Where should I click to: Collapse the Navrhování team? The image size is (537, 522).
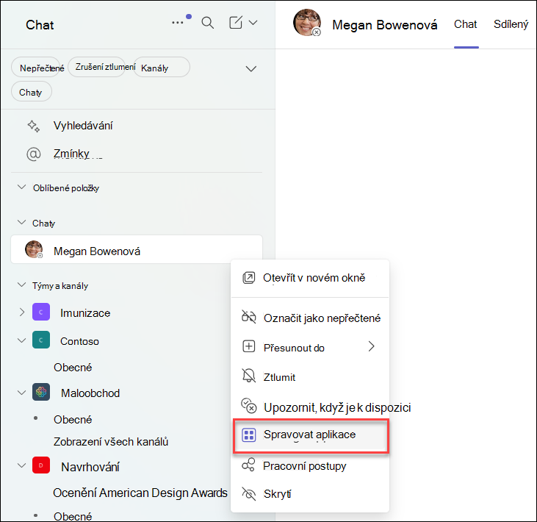coord(21,466)
